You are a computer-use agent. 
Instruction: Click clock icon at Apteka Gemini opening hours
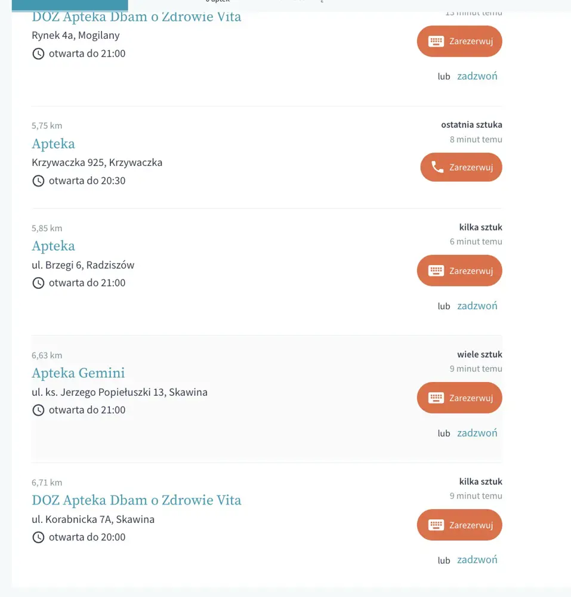[38, 410]
